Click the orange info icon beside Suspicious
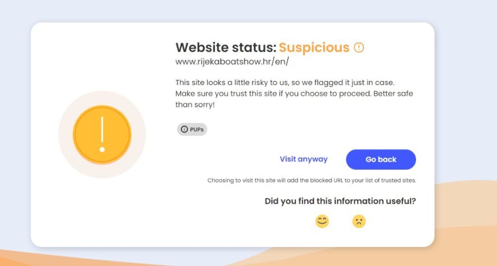 [x=359, y=48]
